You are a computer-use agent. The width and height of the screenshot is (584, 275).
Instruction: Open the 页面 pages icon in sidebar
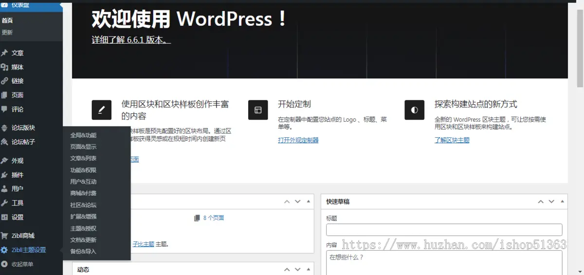click(x=4, y=95)
